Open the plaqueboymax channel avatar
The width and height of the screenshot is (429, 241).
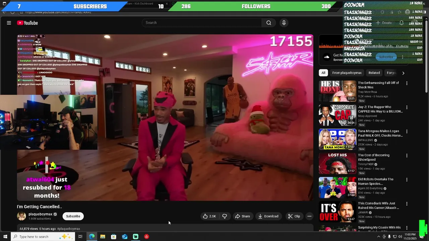point(21,216)
